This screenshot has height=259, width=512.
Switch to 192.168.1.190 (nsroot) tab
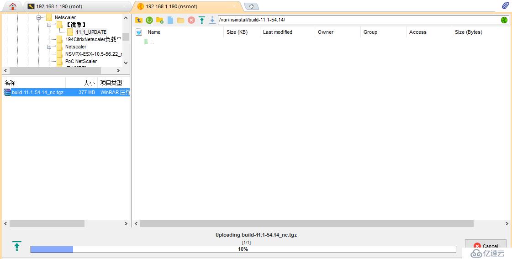[x=171, y=6]
